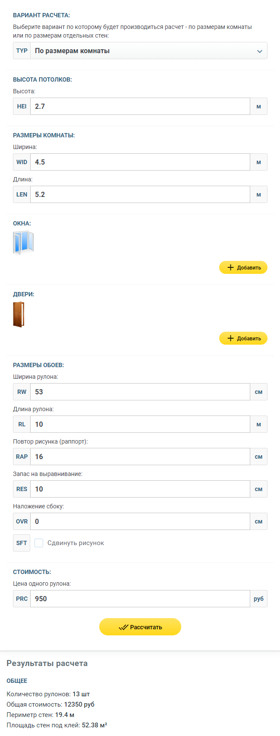Click the double-checkmark icon on Рассчитать
The image size is (280, 736).
(123, 628)
